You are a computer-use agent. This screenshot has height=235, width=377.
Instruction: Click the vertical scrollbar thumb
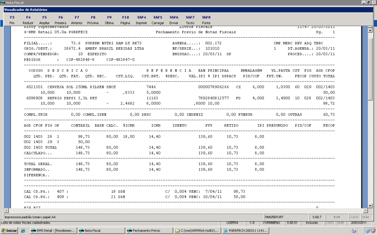coord(370,69)
